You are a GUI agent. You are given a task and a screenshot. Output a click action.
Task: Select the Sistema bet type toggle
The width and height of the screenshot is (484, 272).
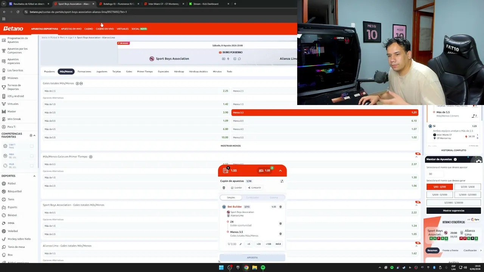[x=274, y=198]
